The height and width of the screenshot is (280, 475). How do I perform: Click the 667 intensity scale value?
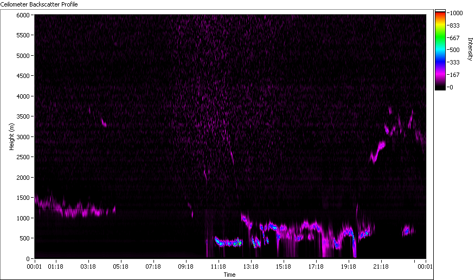coord(455,38)
